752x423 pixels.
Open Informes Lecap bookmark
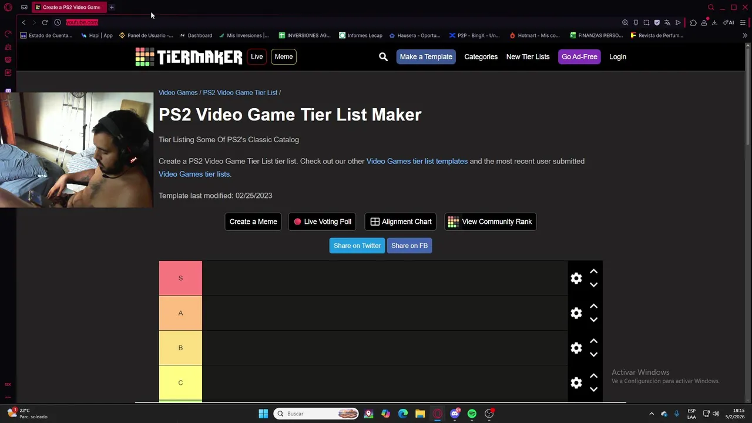click(x=361, y=35)
